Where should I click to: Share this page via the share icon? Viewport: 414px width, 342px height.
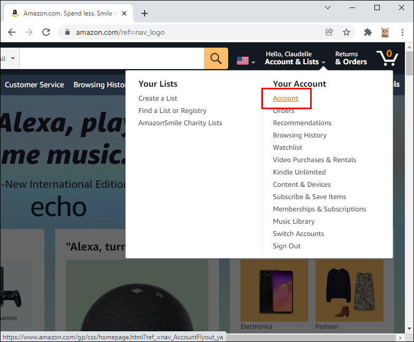click(x=329, y=32)
